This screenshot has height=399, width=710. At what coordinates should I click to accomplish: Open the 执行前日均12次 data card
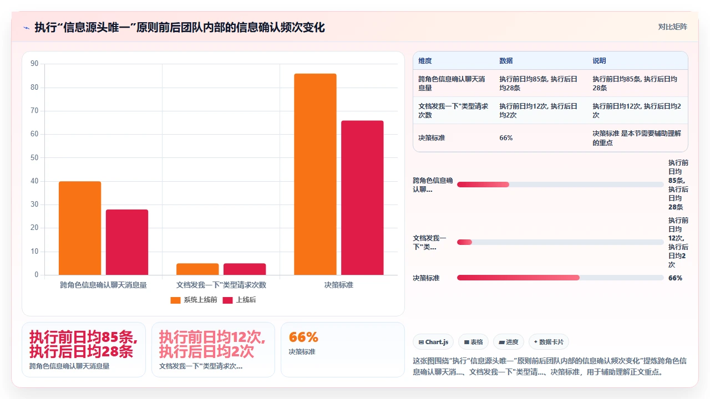pyautogui.click(x=213, y=350)
